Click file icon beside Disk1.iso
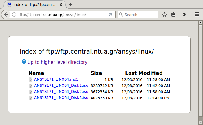The width and height of the screenshot is (203, 125). point(31,86)
